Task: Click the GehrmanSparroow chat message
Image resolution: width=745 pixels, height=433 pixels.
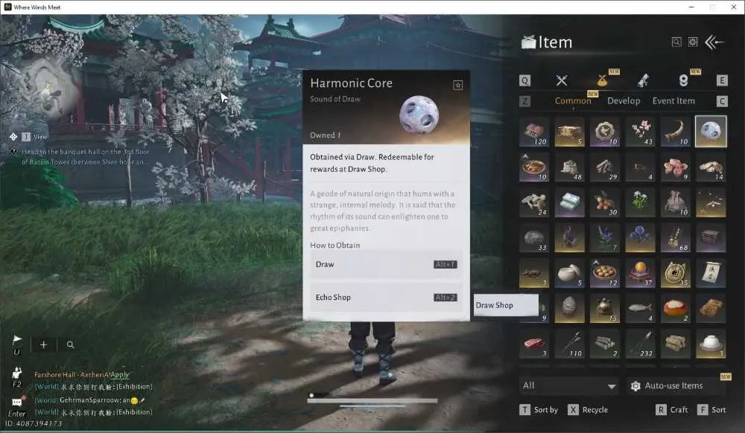Action: tap(90, 400)
